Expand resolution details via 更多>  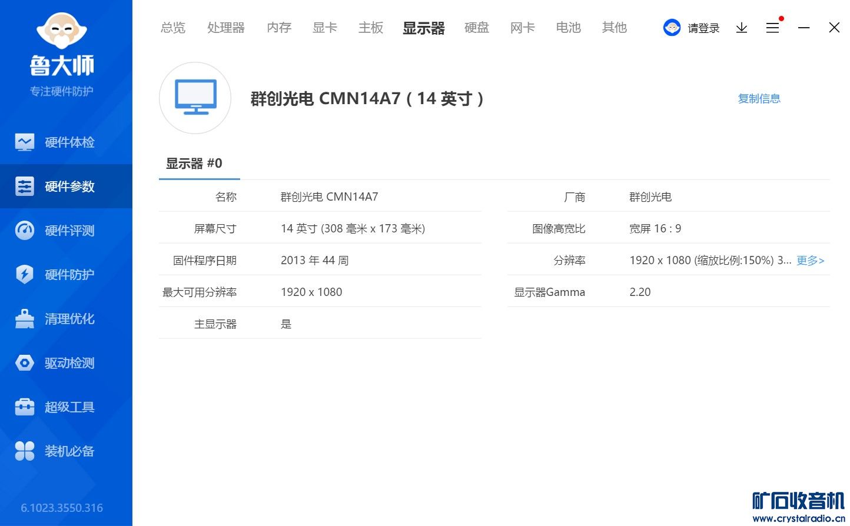[x=811, y=261]
